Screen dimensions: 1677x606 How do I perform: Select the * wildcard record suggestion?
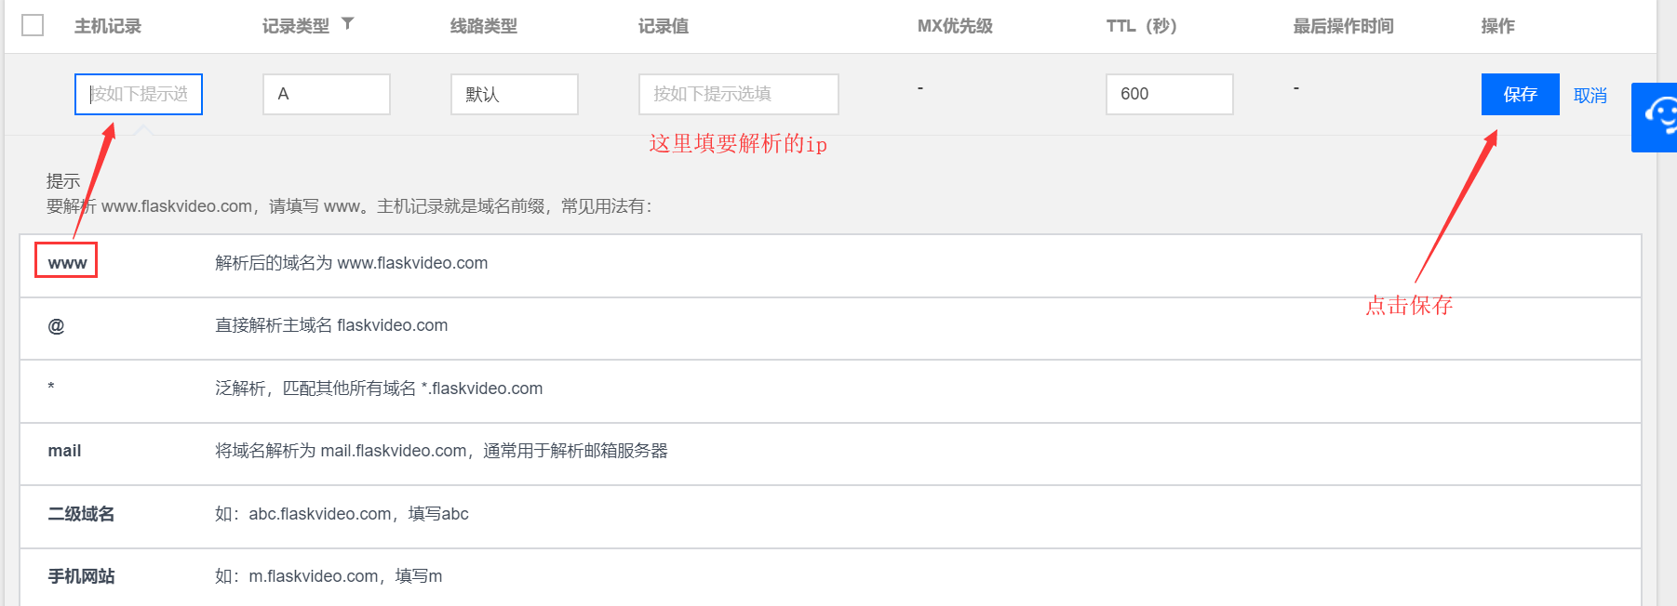click(x=51, y=388)
